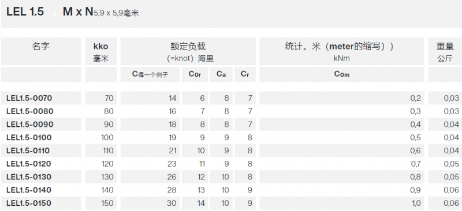
Task: Select the kko value 150 cell
Action: tap(107, 203)
